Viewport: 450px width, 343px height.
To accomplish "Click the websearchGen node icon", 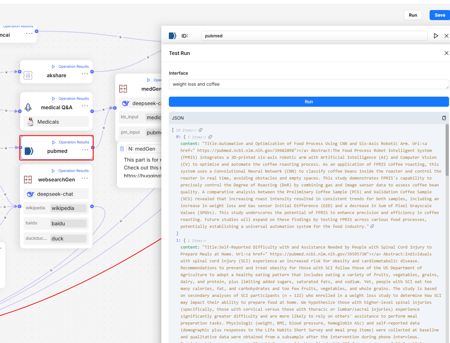I will tap(28, 180).
